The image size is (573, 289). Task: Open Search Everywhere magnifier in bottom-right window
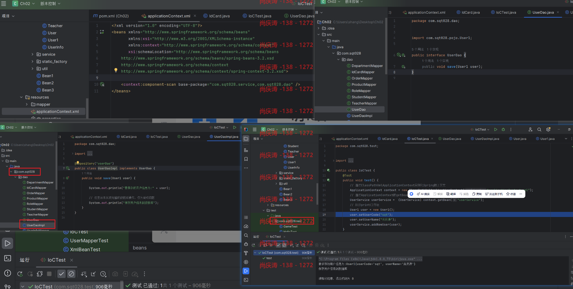pos(539,129)
